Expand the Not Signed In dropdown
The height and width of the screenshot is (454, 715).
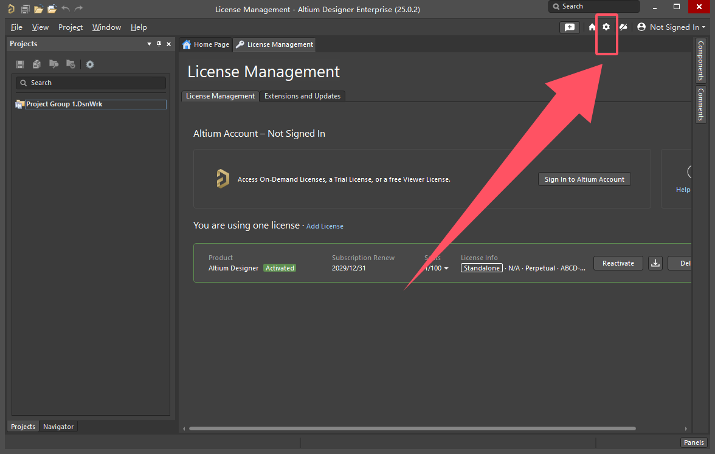point(703,27)
